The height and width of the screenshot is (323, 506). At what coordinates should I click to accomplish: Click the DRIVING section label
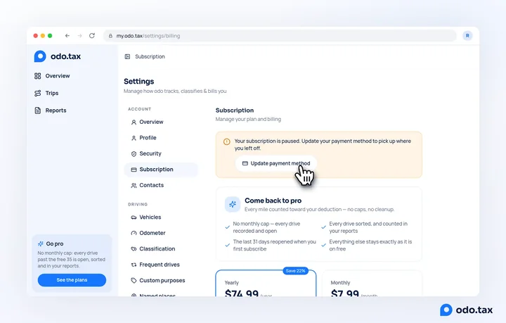138,205
